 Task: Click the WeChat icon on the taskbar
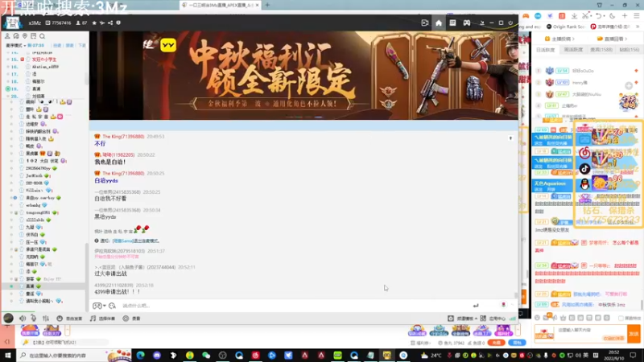[x=206, y=355]
